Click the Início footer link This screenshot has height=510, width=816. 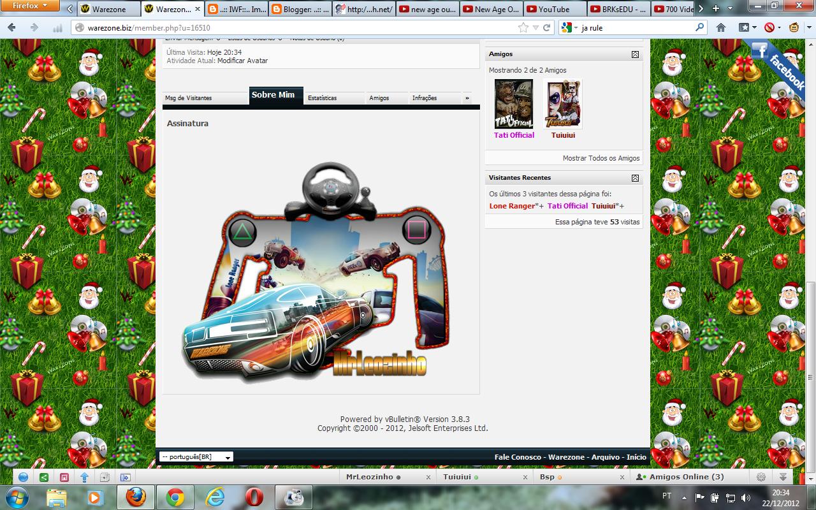click(x=636, y=457)
